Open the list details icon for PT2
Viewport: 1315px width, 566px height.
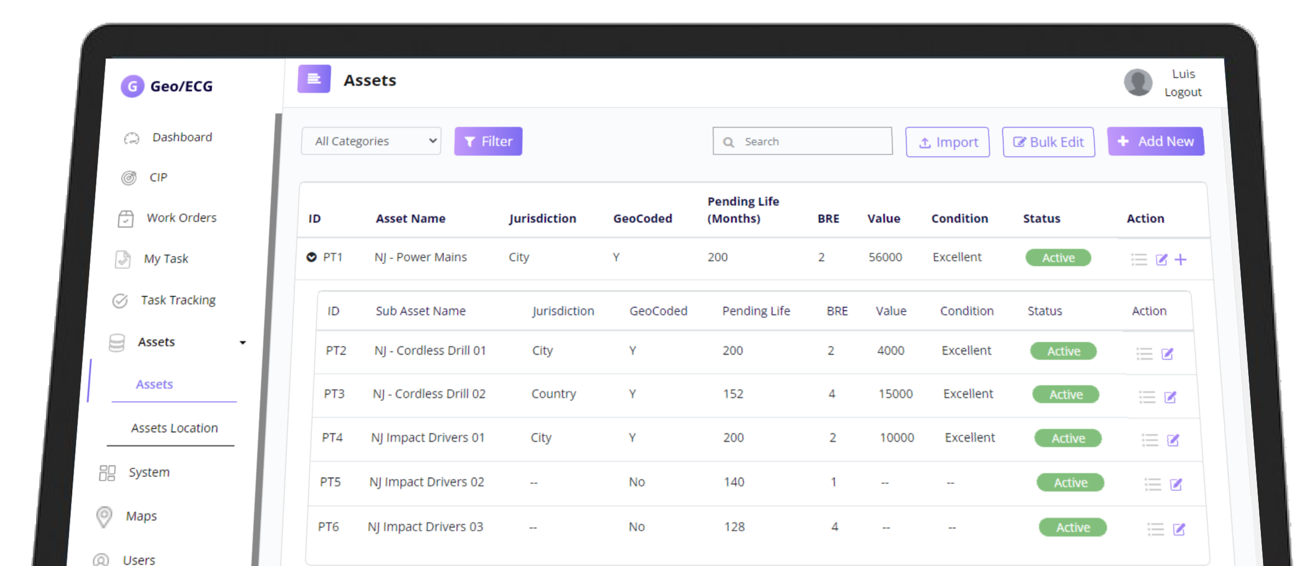point(1144,354)
